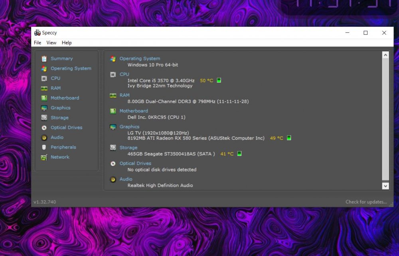This screenshot has height=256, width=399.
Task: Open the Storage heading link in summary
Action: pos(128,148)
